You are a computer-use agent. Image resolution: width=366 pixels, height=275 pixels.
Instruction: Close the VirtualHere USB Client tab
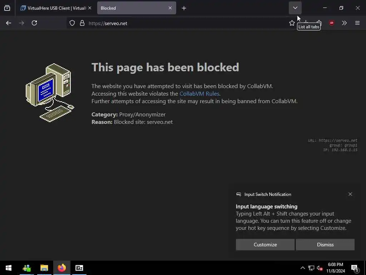[x=90, y=8]
